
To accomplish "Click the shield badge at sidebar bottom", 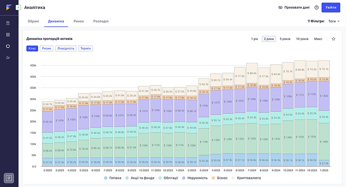I will pos(9,178).
